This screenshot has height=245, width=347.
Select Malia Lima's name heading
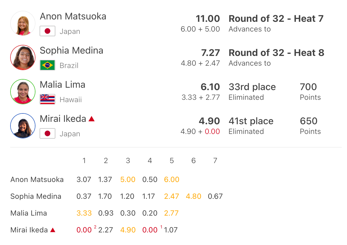click(x=62, y=85)
